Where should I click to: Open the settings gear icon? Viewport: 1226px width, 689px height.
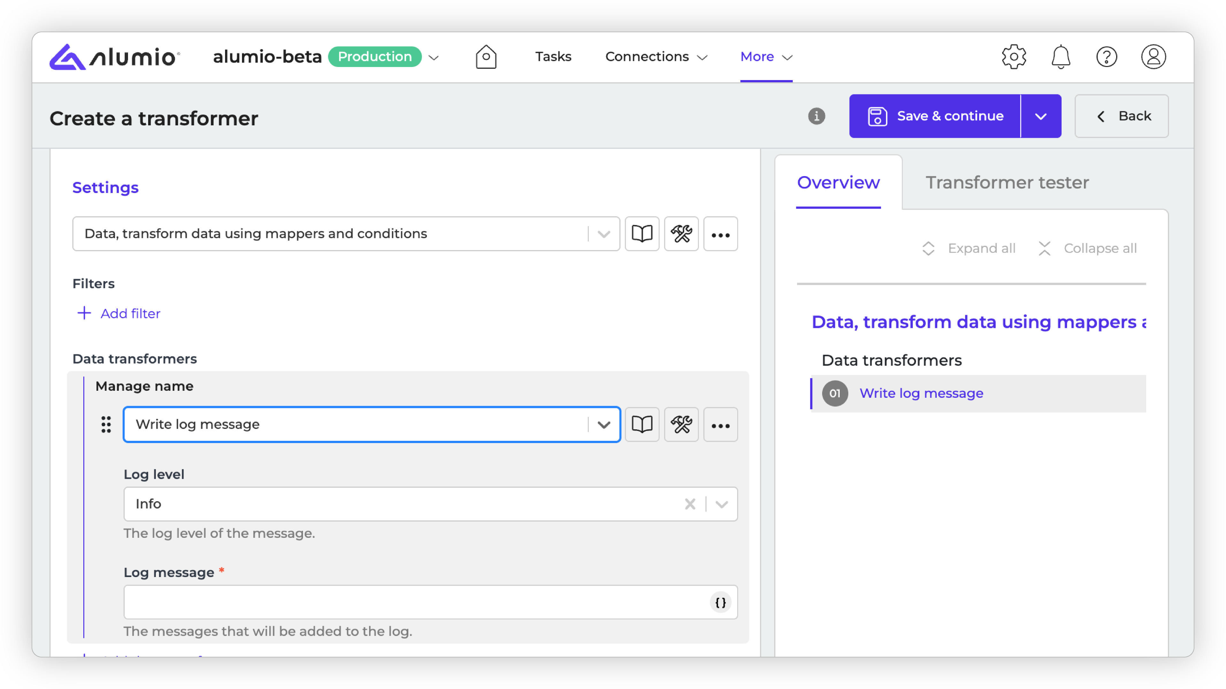coord(1014,56)
